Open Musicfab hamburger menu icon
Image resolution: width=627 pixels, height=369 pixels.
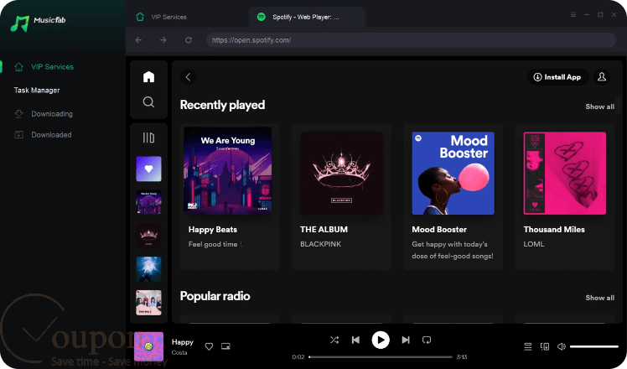(x=573, y=14)
